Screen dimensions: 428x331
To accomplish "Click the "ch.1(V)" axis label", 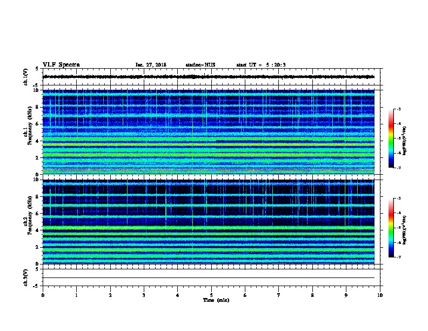I will click(26, 77).
